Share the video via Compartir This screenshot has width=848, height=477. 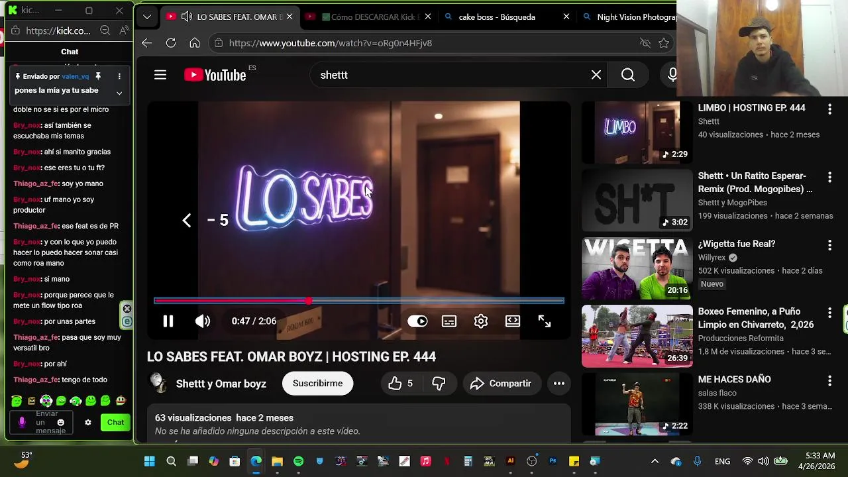click(502, 384)
